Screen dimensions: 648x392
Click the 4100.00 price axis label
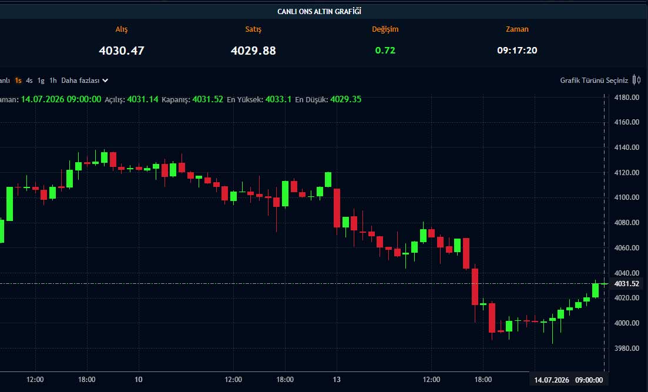click(x=626, y=197)
